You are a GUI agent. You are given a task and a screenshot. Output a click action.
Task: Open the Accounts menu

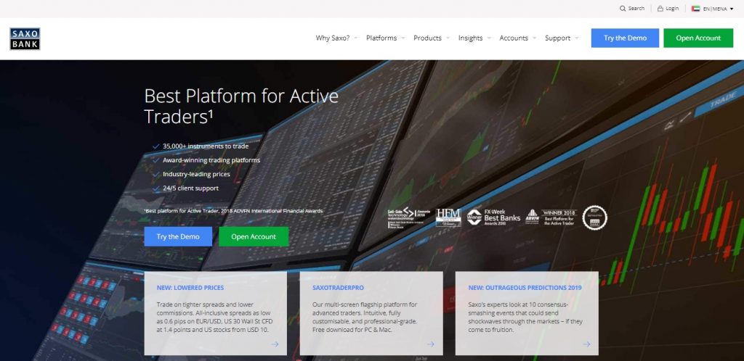tap(517, 38)
